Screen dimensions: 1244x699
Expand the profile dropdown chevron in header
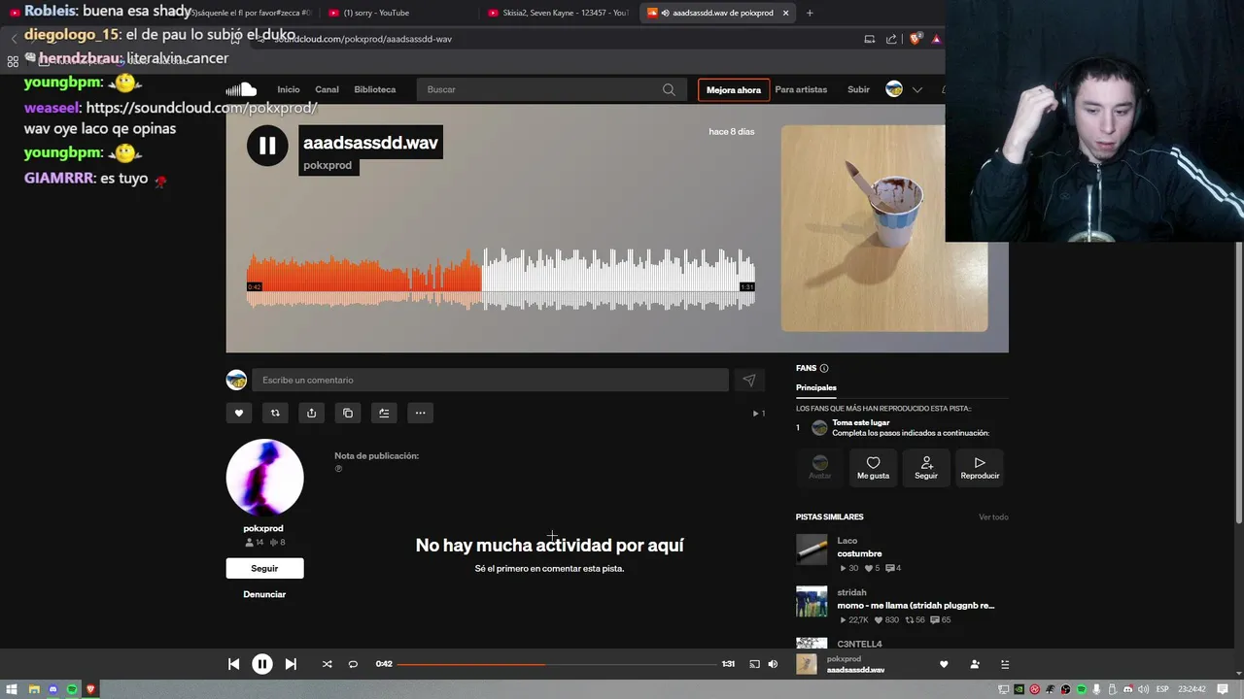[916, 89]
